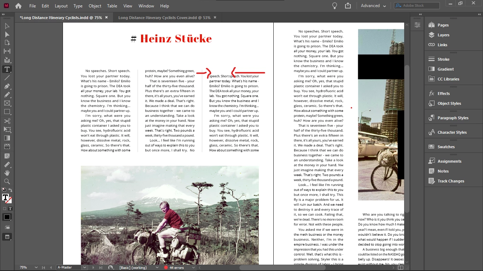Open the Object menu
The height and width of the screenshot is (271, 483).
click(x=95, y=6)
